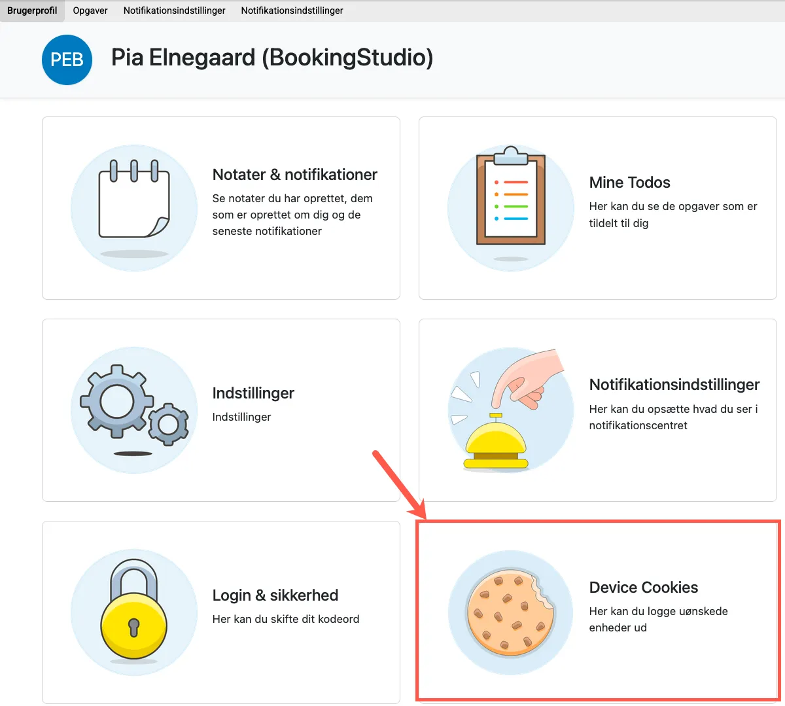This screenshot has width=785, height=706.
Task: Select the clipboard icon for Mine Todos
Action: point(510,207)
